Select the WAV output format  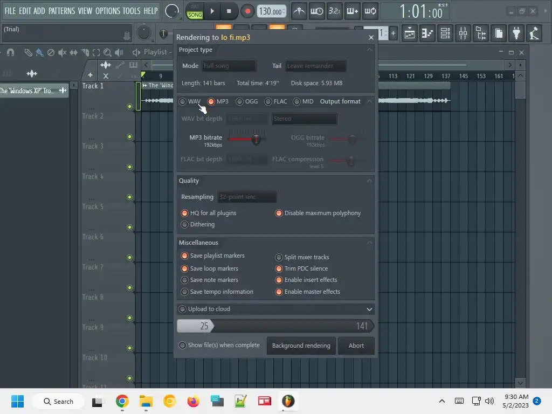(182, 101)
